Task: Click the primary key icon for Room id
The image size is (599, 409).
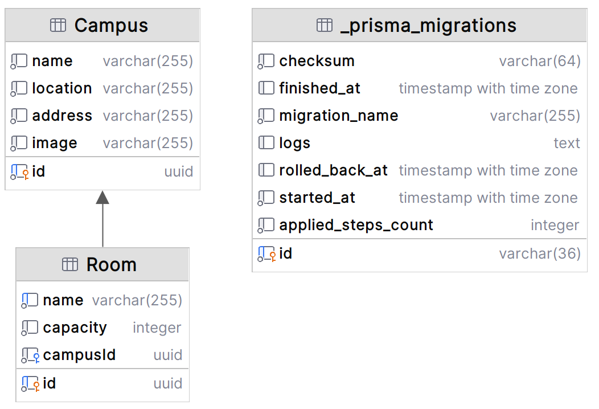Action: (30, 383)
